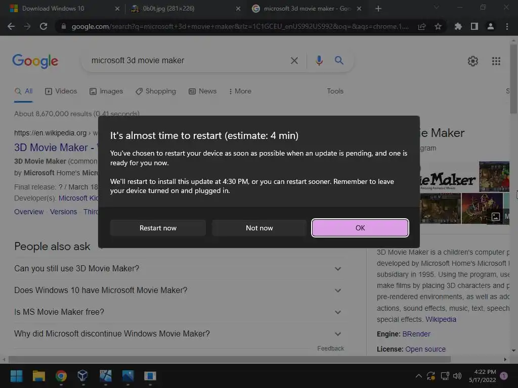Toggle the Chrome side panel icon
Viewport: 518px width, 388px height.
point(474,26)
